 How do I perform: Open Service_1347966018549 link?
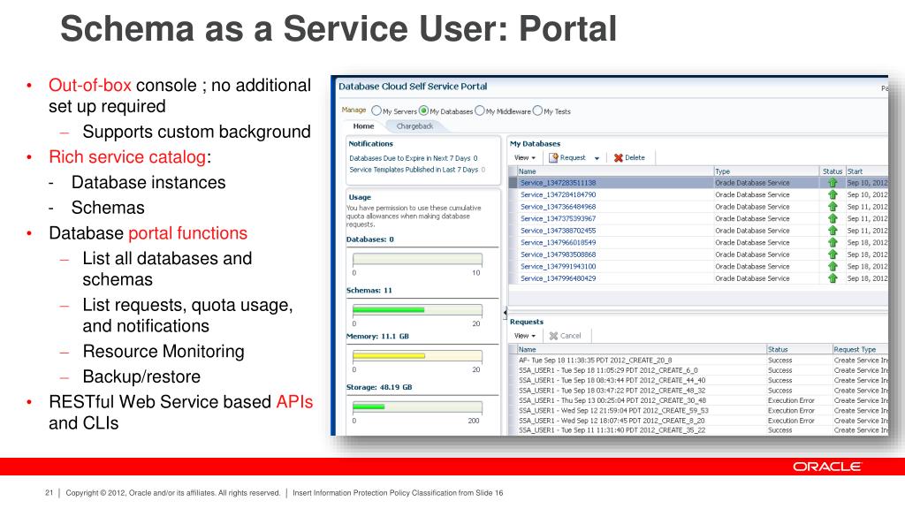coord(558,242)
